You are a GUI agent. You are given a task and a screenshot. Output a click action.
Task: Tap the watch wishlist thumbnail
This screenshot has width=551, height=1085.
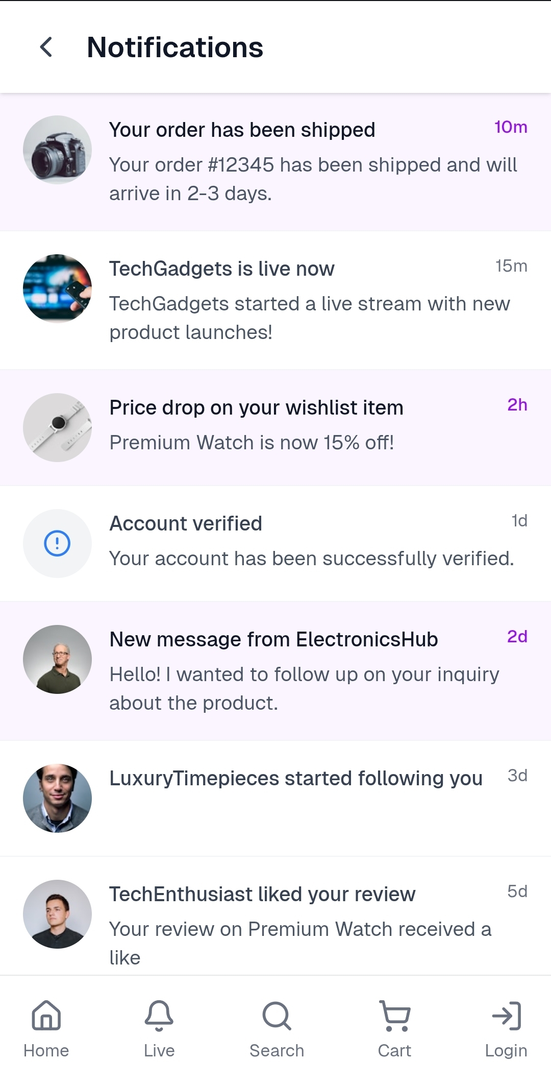pos(58,428)
